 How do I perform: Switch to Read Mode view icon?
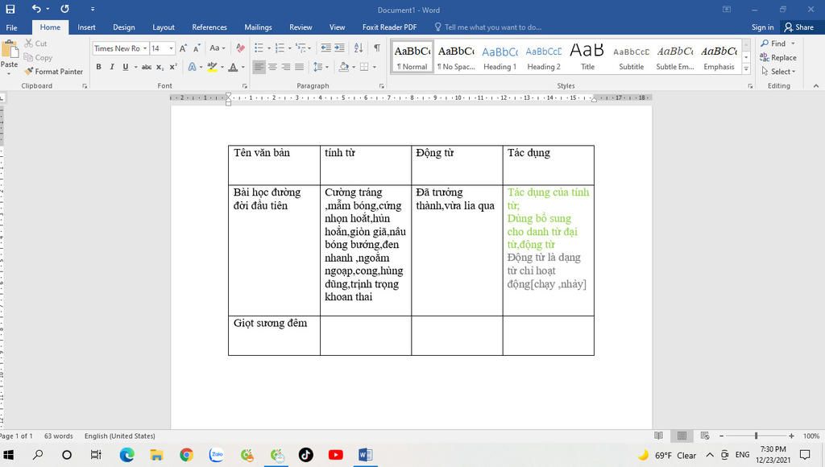click(x=658, y=436)
